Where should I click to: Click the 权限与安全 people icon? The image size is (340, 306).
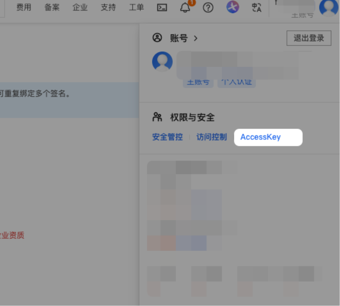tap(157, 117)
